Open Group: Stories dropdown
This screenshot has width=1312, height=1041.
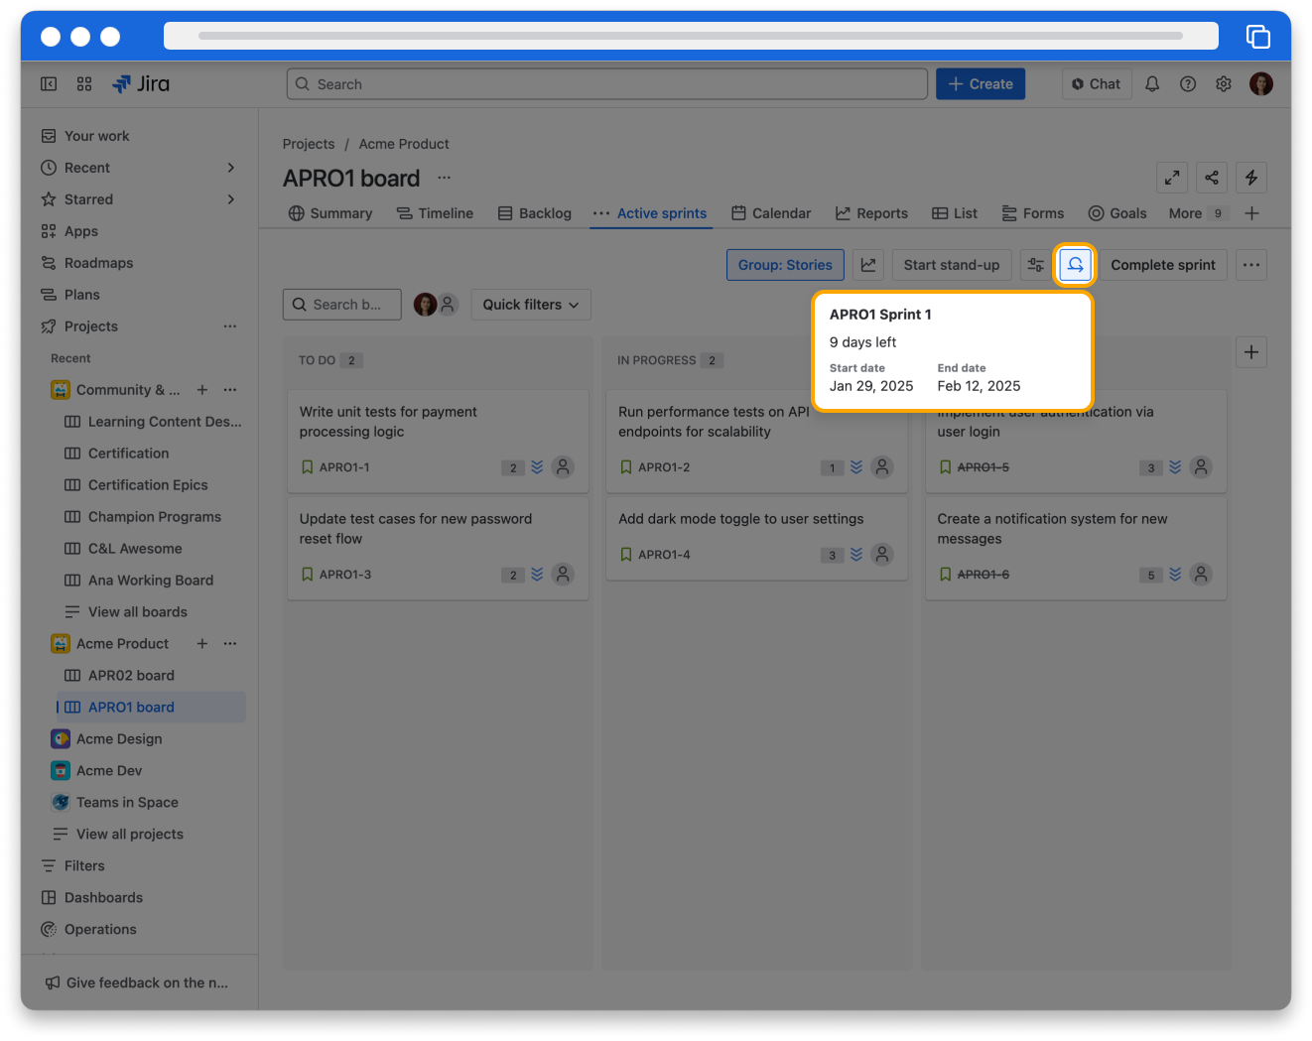point(785,265)
